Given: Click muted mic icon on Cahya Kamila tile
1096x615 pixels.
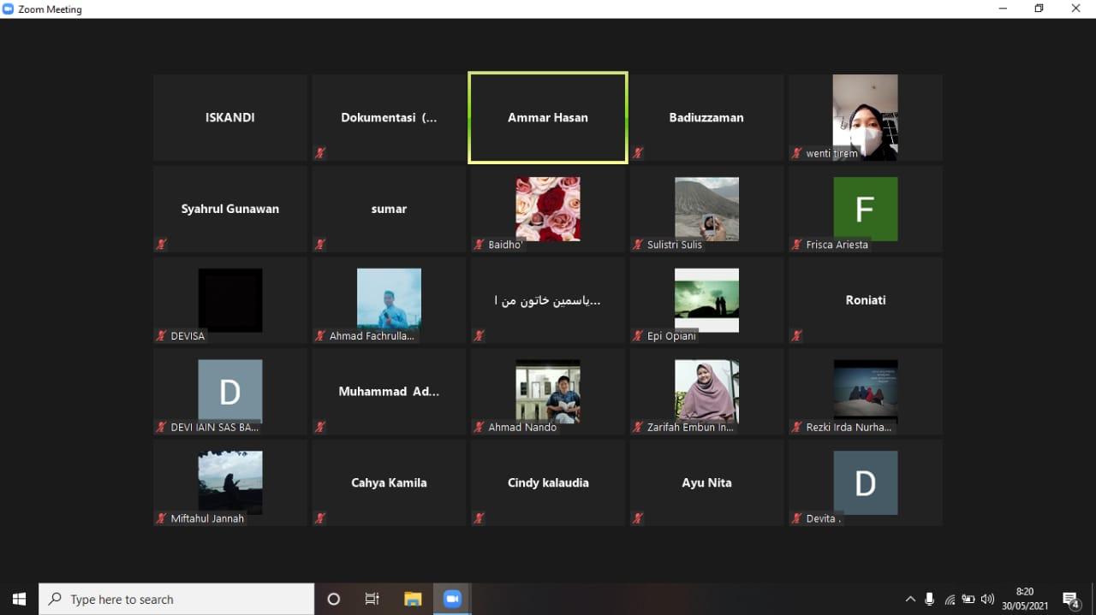Looking at the screenshot, I should tap(320, 518).
